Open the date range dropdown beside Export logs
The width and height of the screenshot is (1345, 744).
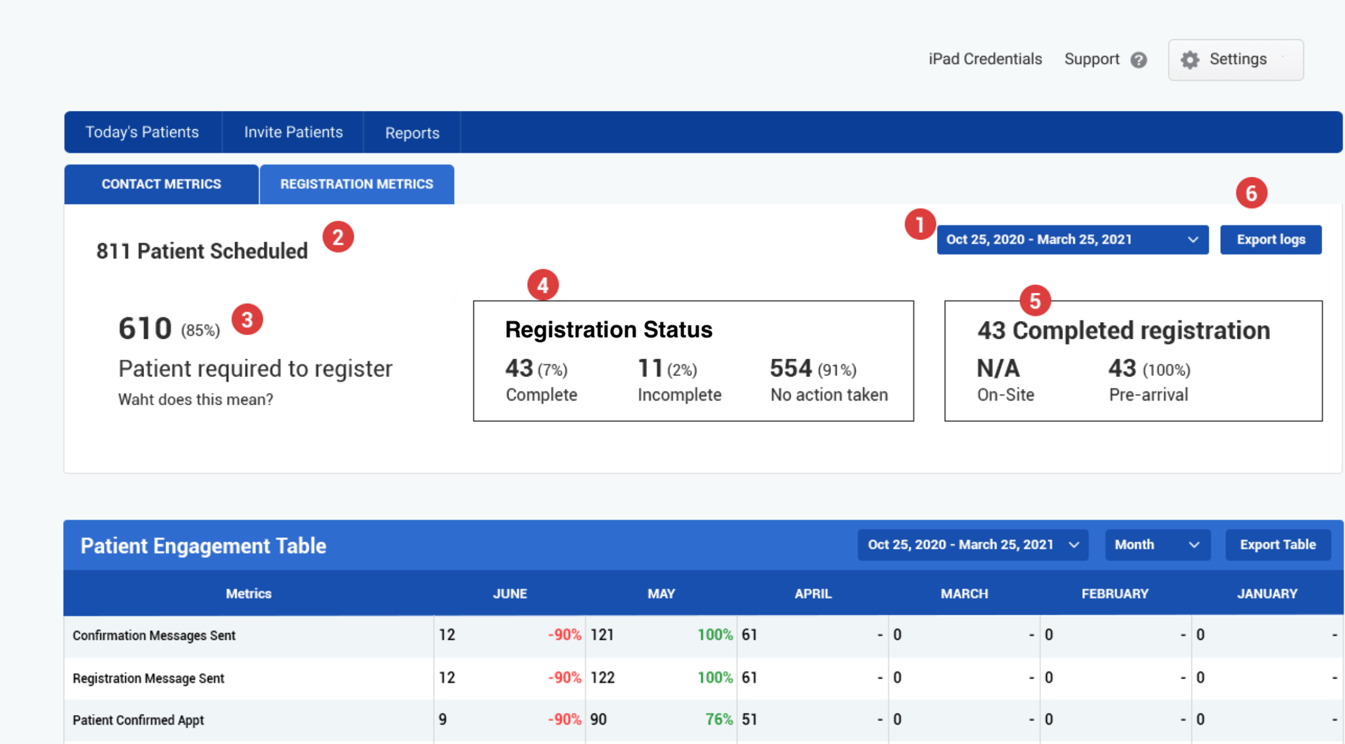click(x=1072, y=239)
